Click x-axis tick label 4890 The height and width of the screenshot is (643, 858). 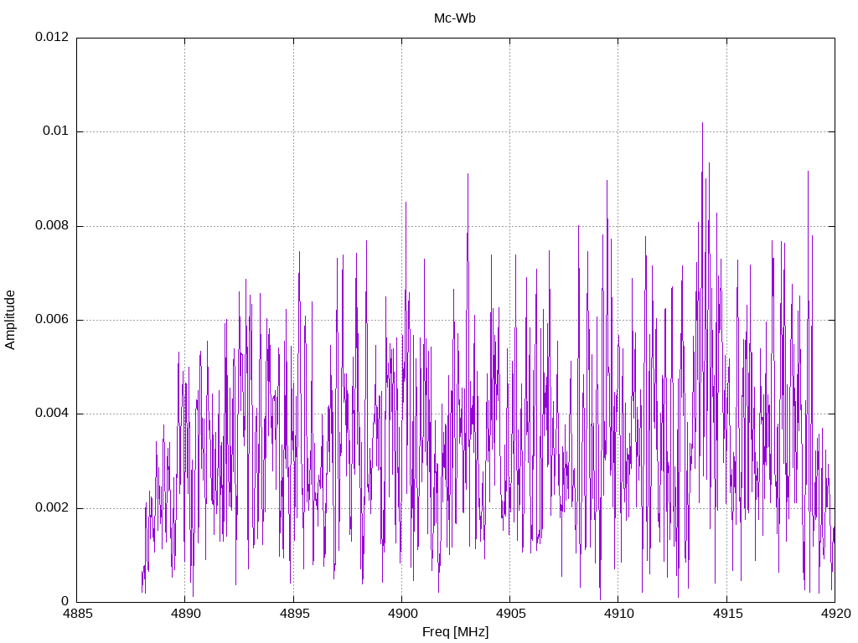click(185, 614)
